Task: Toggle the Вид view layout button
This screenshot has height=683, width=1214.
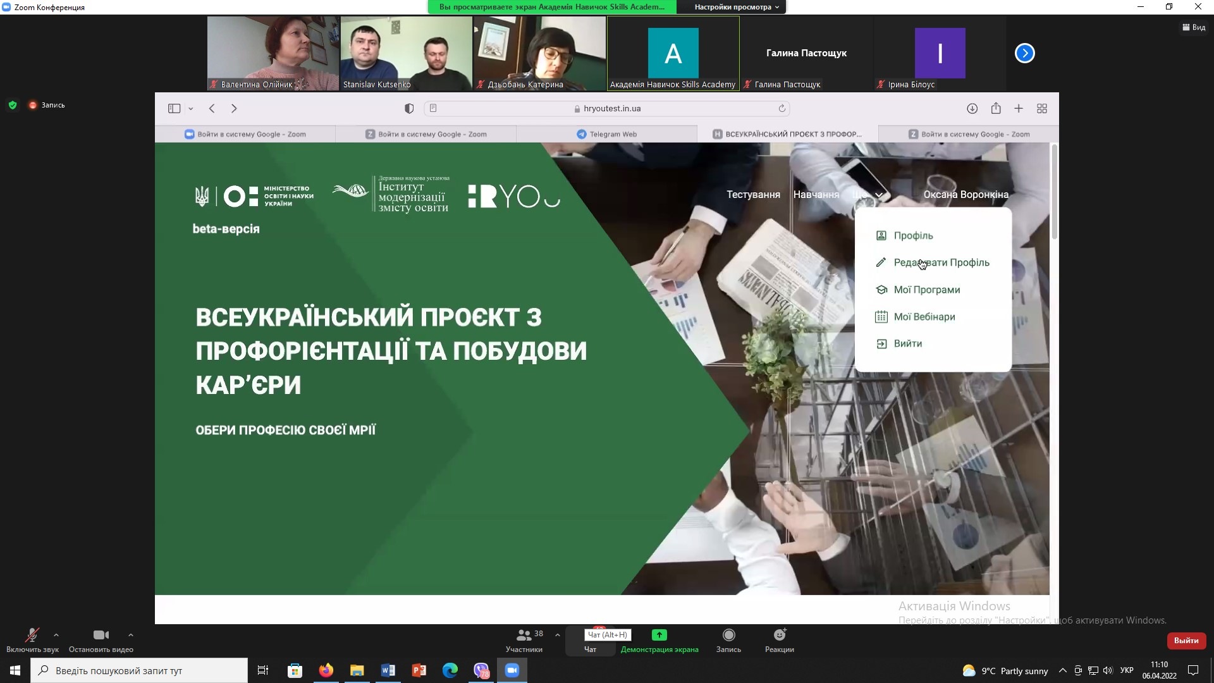Action: coord(1193,27)
